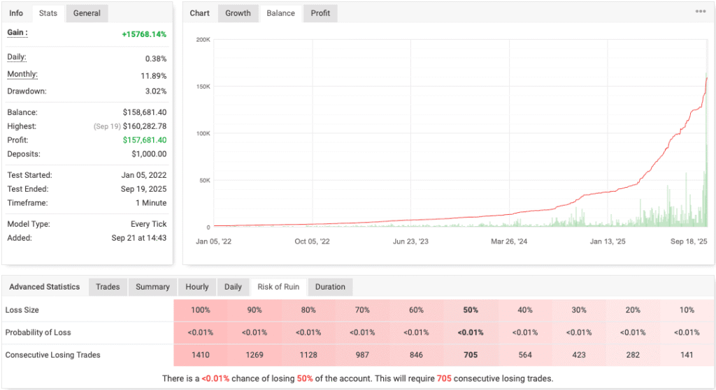Click the Advanced Statistics tab

tap(45, 287)
